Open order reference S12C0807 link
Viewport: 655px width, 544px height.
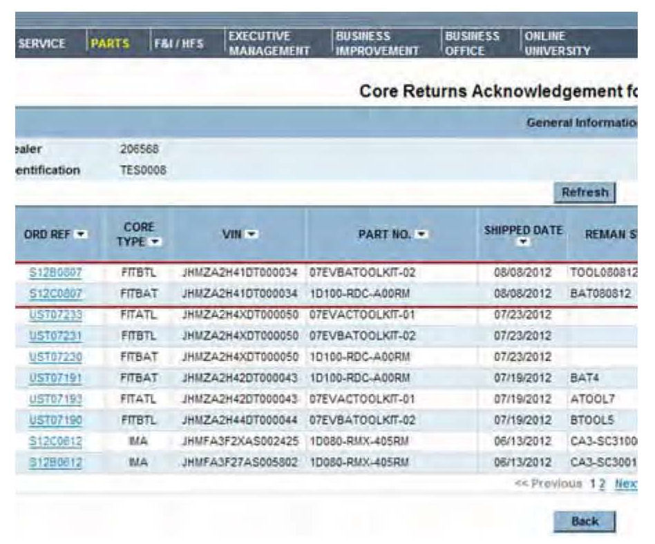55,293
